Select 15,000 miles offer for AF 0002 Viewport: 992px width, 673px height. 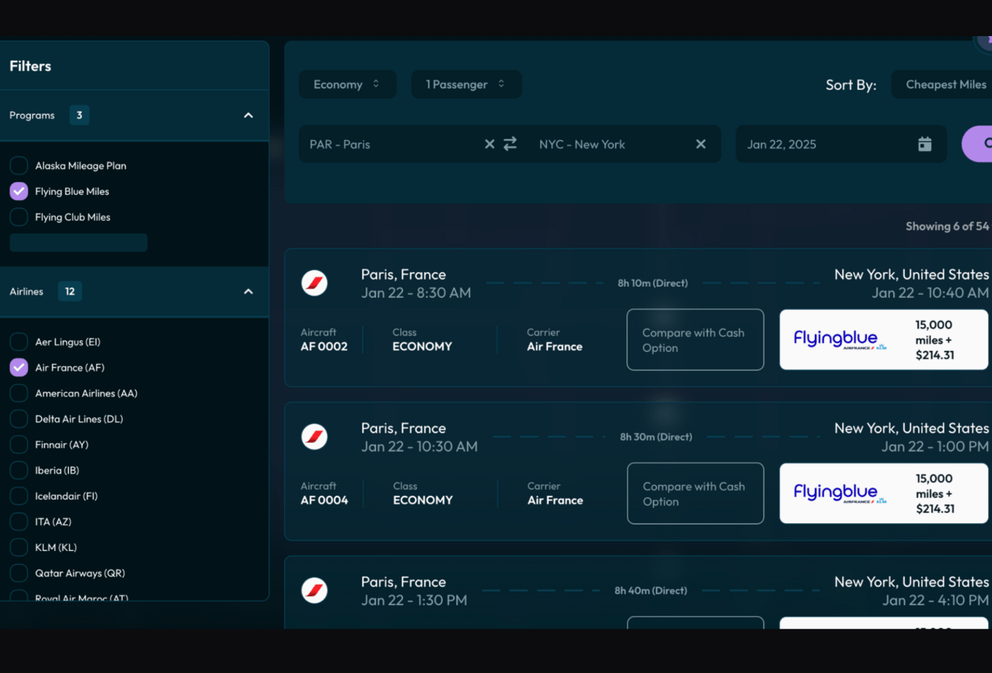click(884, 340)
